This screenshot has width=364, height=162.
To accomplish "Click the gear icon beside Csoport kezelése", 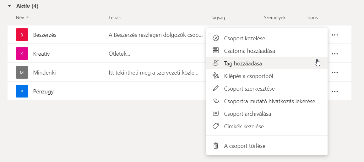I will 215,38.
